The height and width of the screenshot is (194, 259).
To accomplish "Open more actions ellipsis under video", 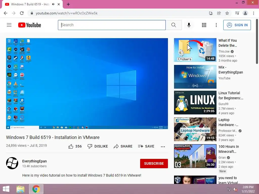I will 163,147.
